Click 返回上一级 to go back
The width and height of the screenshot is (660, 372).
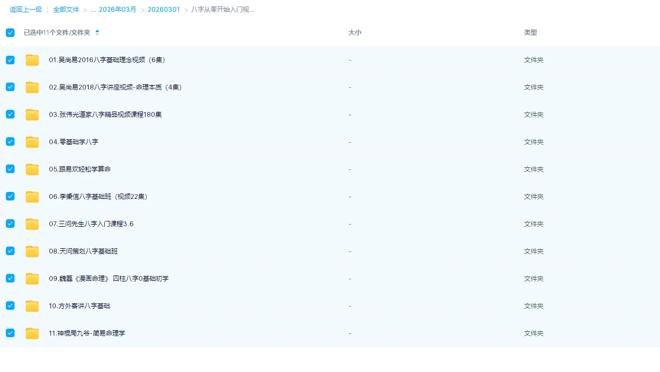[26, 10]
